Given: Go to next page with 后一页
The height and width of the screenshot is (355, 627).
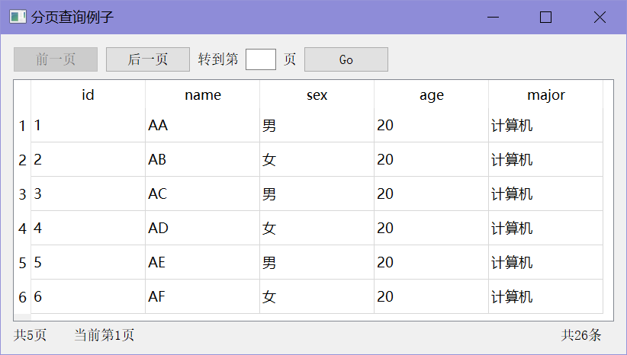Looking at the screenshot, I should point(148,59).
